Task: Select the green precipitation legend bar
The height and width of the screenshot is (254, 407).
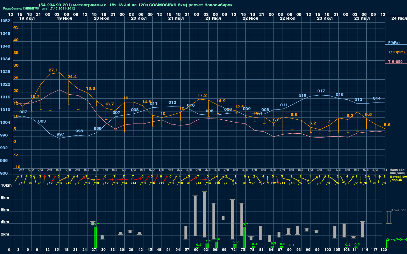Action: point(388,244)
